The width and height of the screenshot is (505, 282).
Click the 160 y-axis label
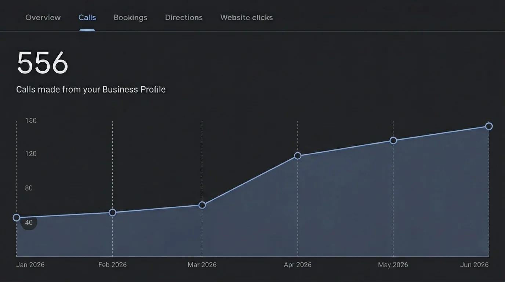pyautogui.click(x=31, y=121)
